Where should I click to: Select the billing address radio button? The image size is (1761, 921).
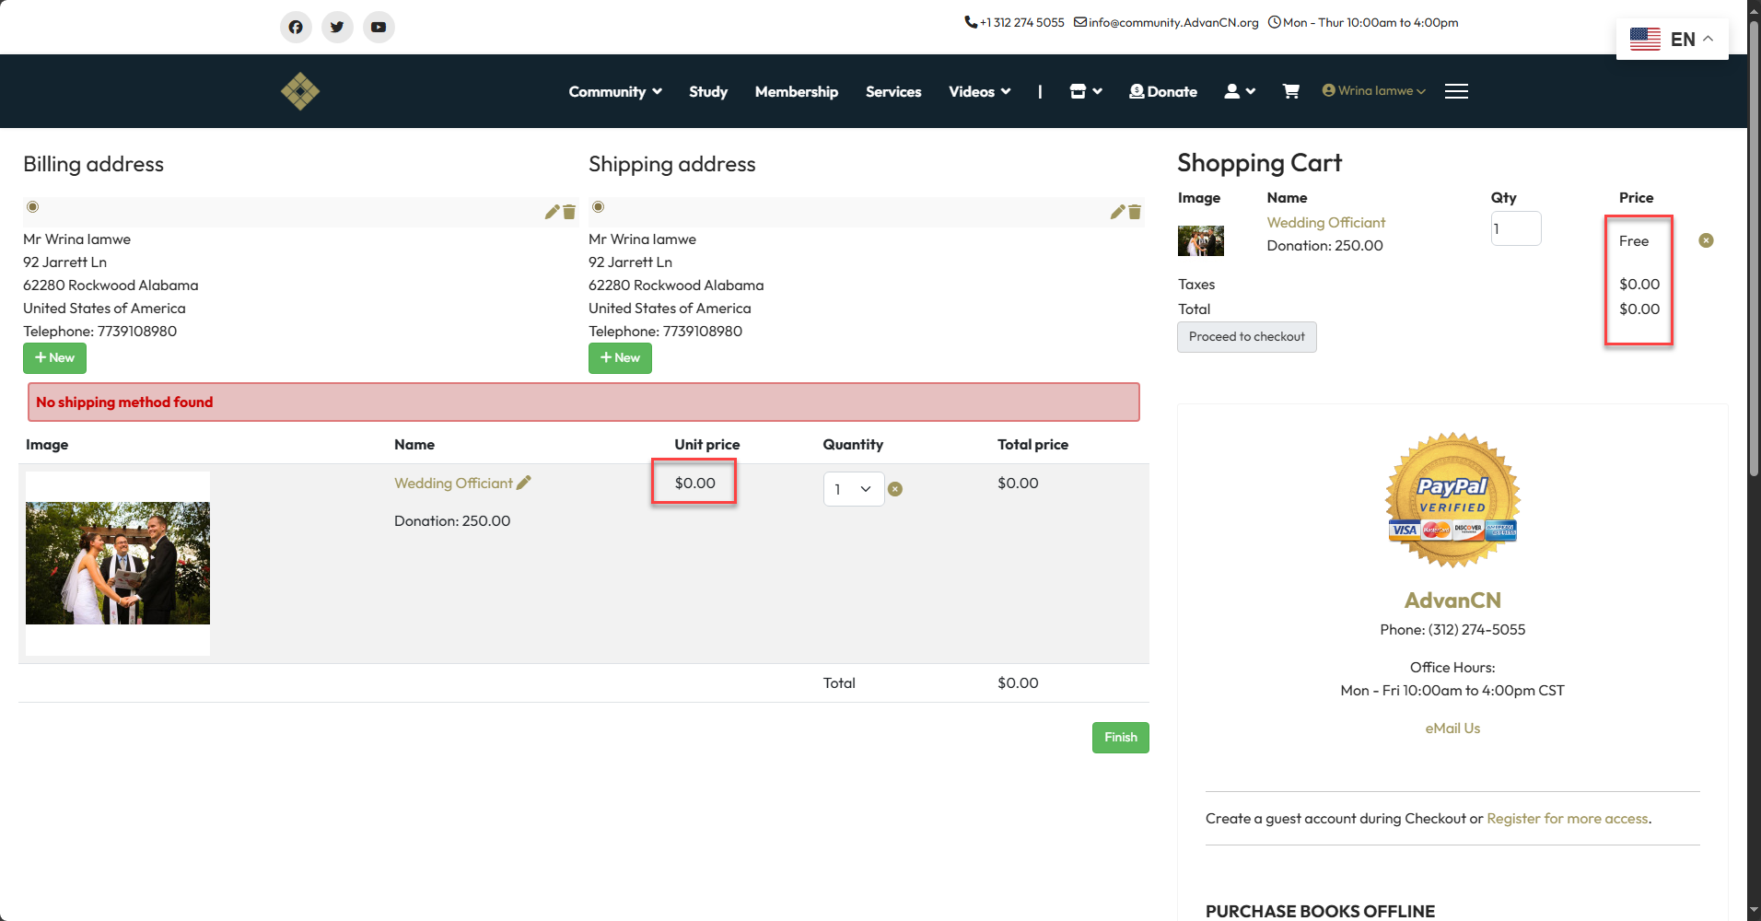(x=33, y=207)
